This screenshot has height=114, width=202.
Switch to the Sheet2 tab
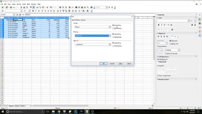coord(17,105)
